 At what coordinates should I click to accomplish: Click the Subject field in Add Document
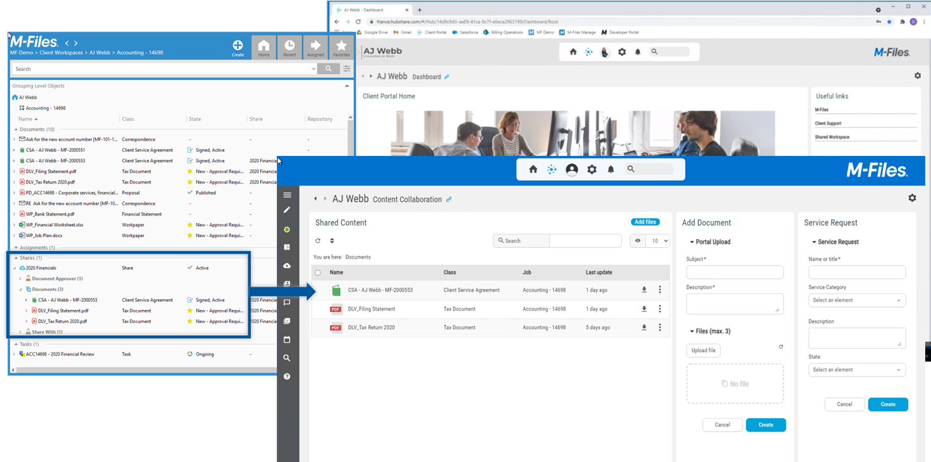point(735,272)
